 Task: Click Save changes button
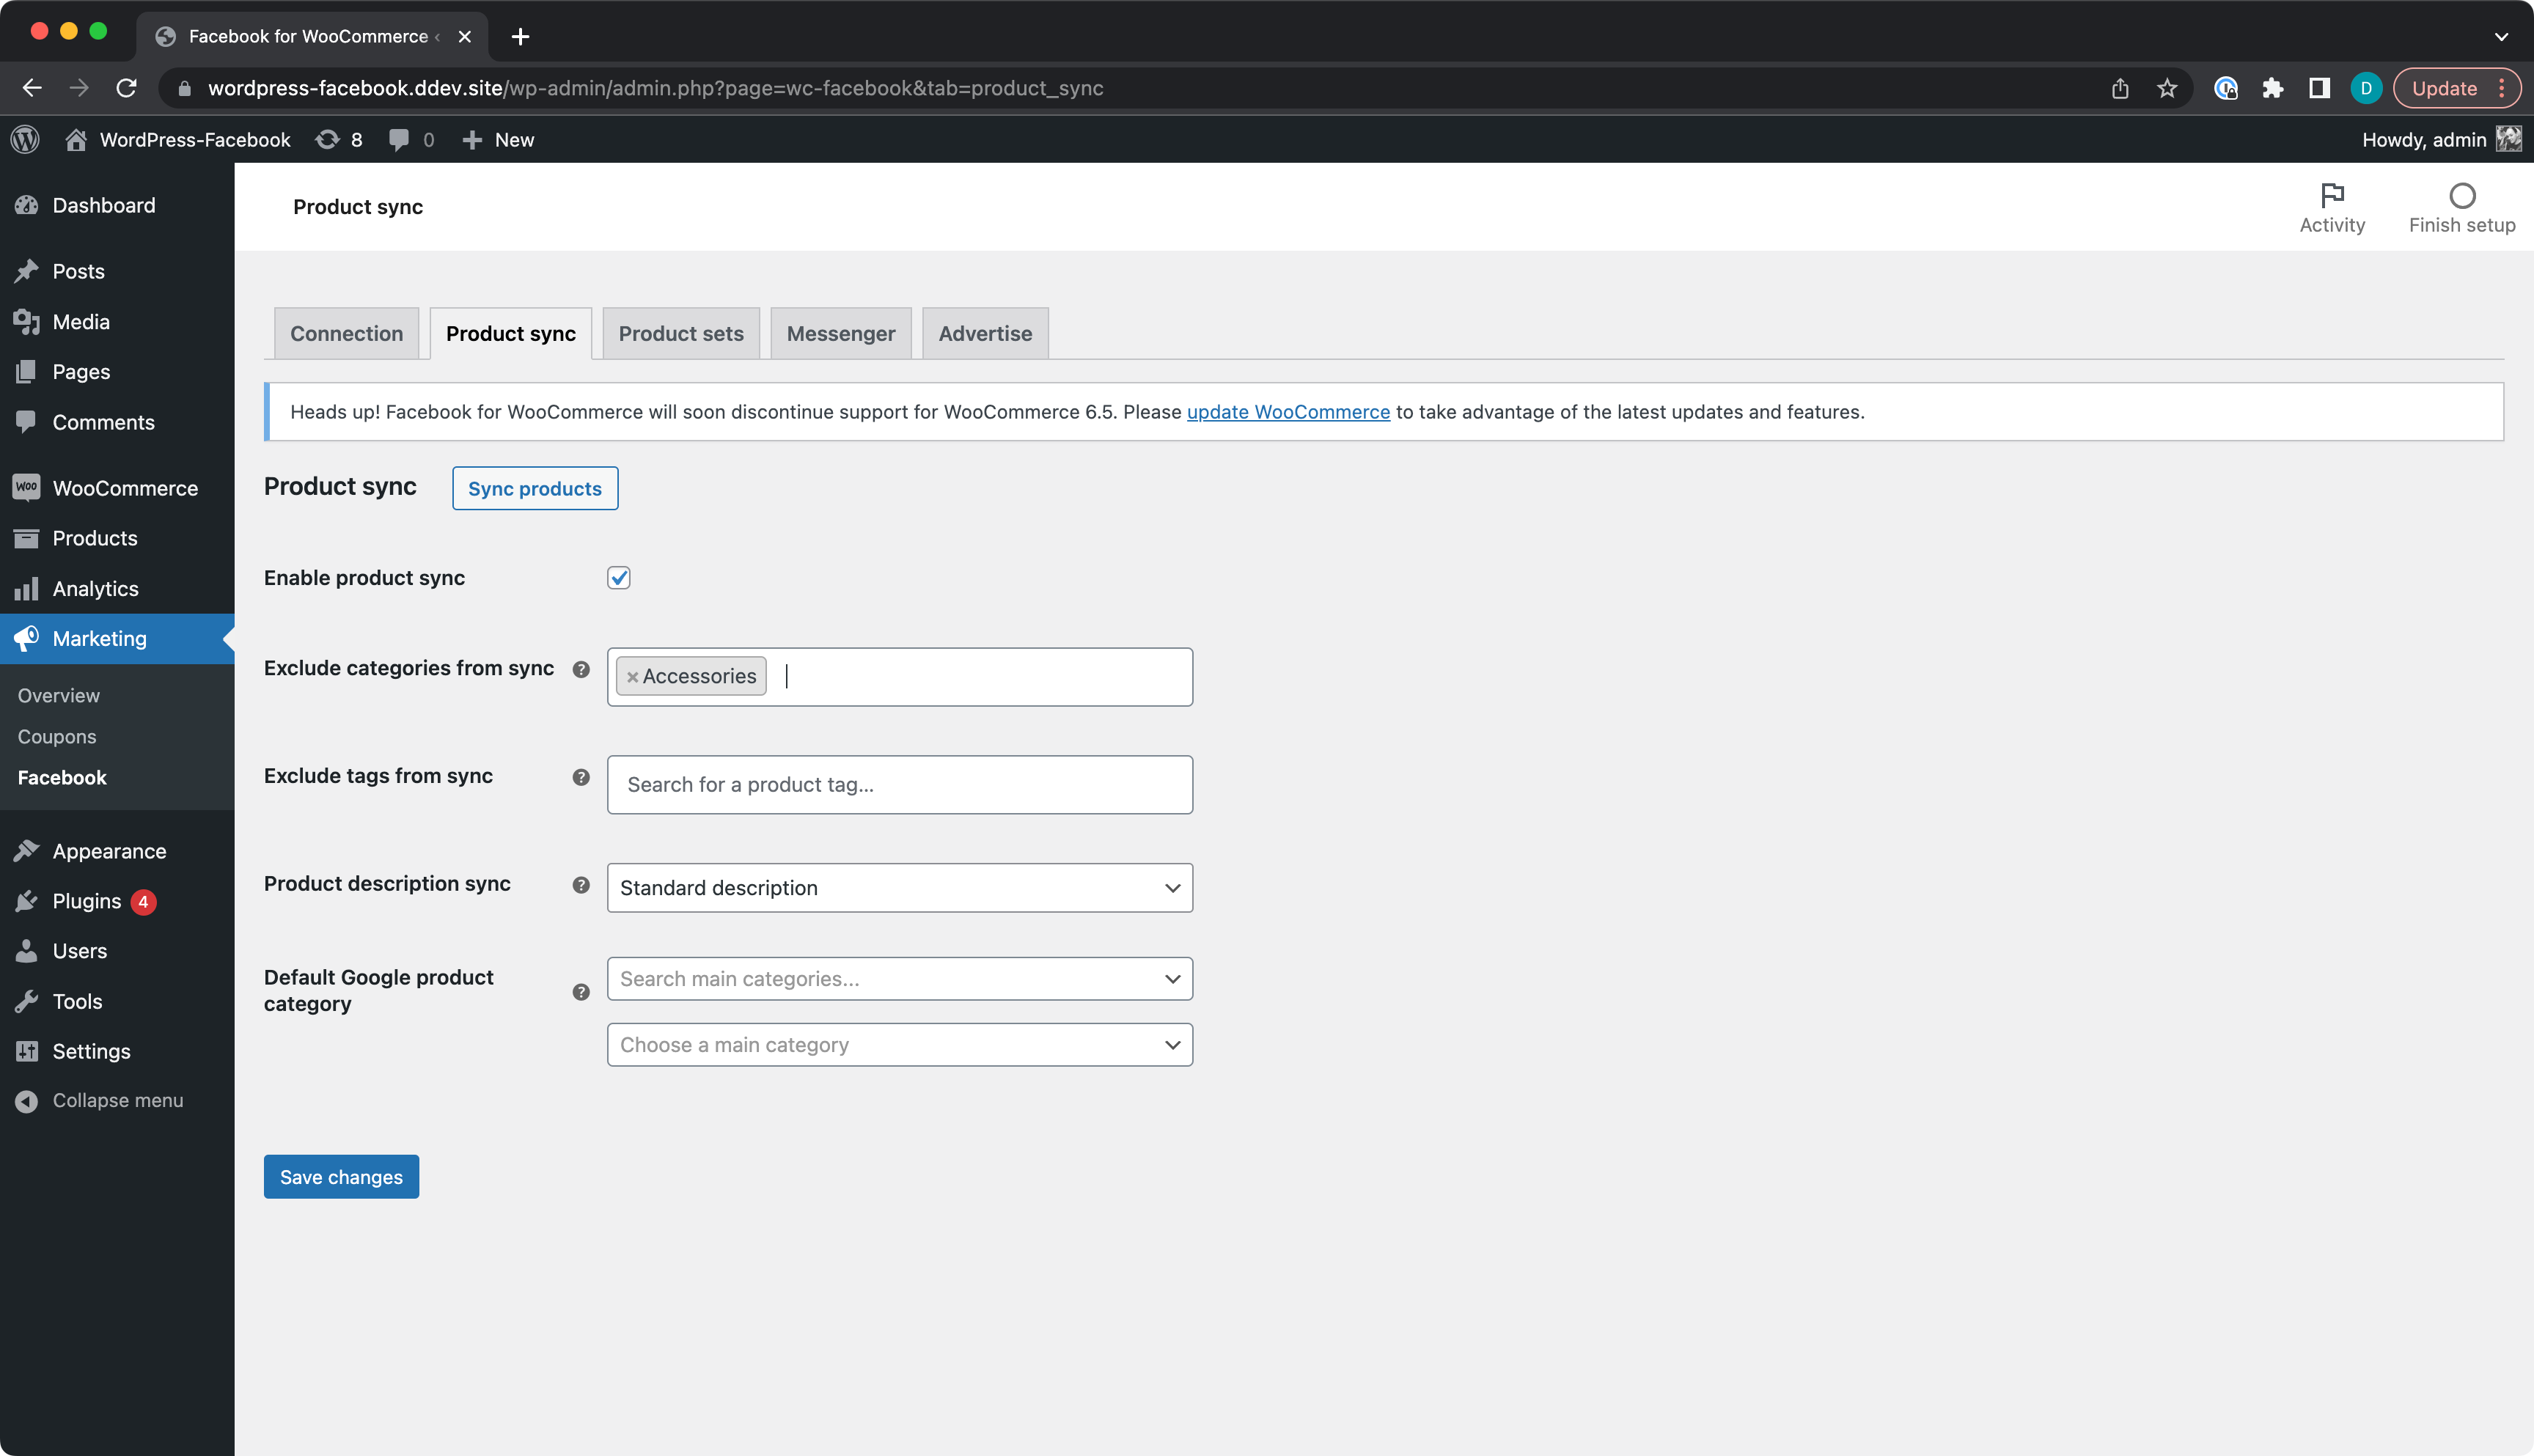(341, 1176)
